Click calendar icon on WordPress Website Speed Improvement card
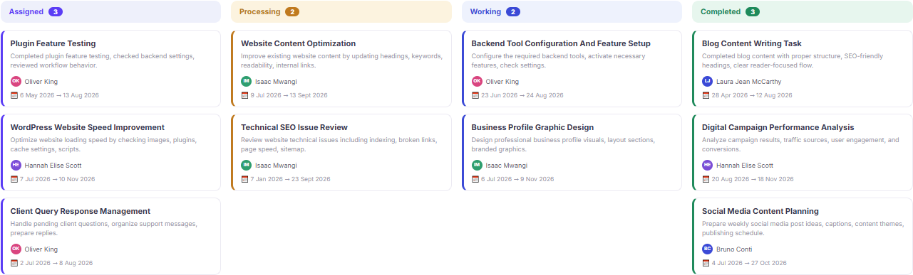Screen dimensions: 913x275 click(14, 179)
